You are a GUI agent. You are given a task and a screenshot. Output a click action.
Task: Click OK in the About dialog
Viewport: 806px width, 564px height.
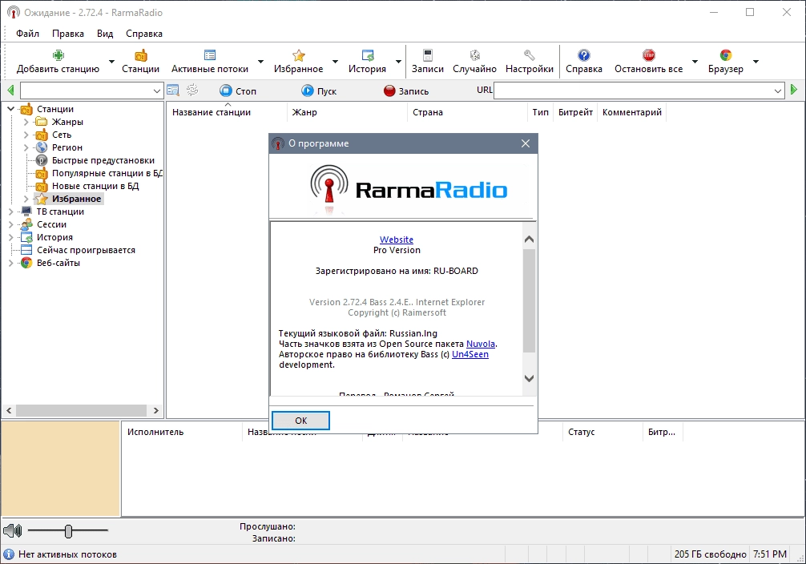(300, 421)
